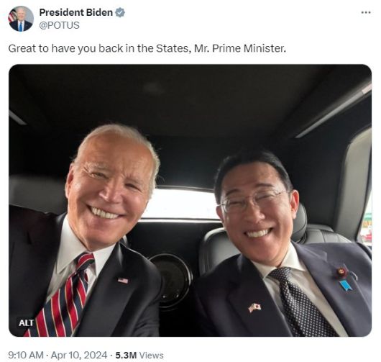381x362 pixels.
Task: Open the 9:10 AM timestamp link
Action: pos(26,356)
